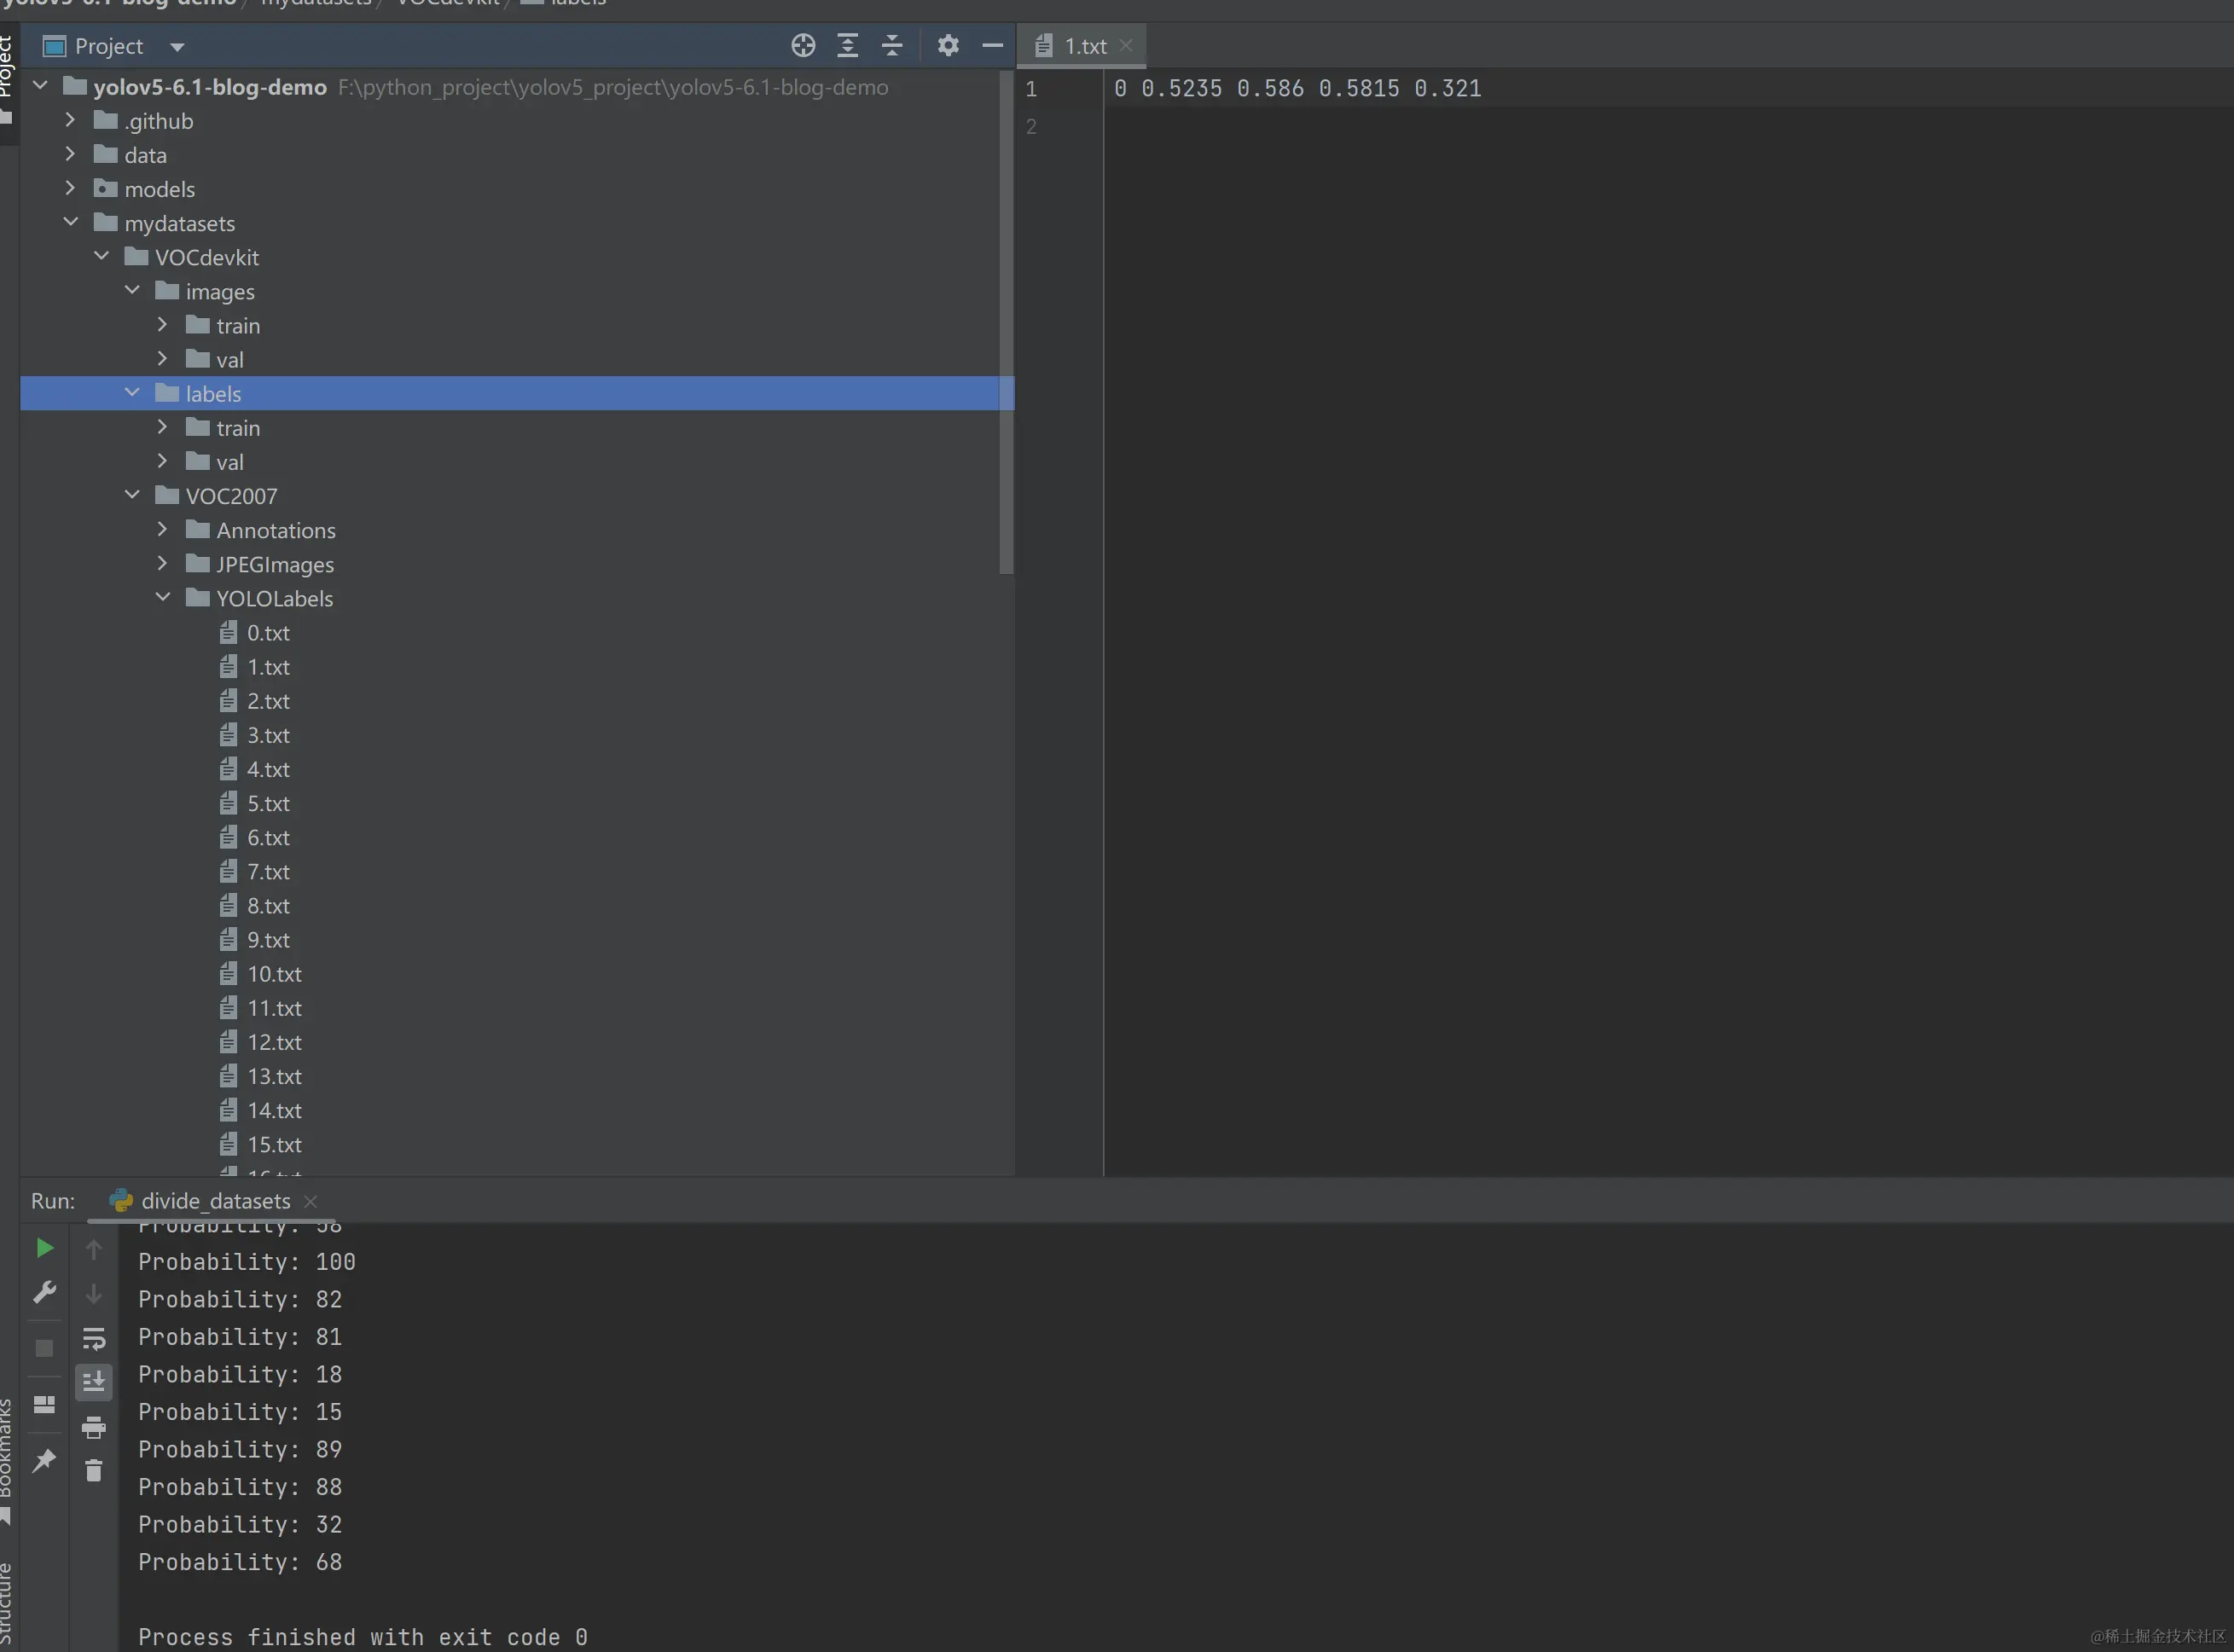Click the Expand All icon in Project panel
Viewport: 2234px width, 1652px height.
tap(847, 45)
